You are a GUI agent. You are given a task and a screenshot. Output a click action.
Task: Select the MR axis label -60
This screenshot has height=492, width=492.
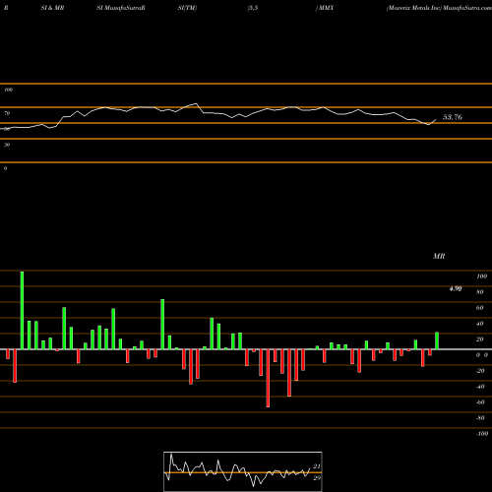click(x=480, y=402)
